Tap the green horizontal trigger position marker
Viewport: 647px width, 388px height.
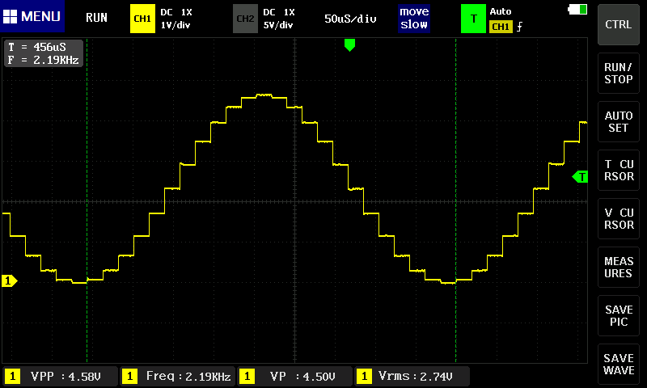coord(349,45)
